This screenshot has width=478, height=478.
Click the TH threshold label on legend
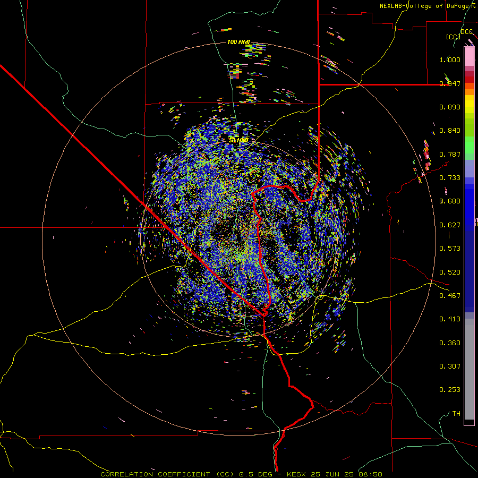[456, 414]
